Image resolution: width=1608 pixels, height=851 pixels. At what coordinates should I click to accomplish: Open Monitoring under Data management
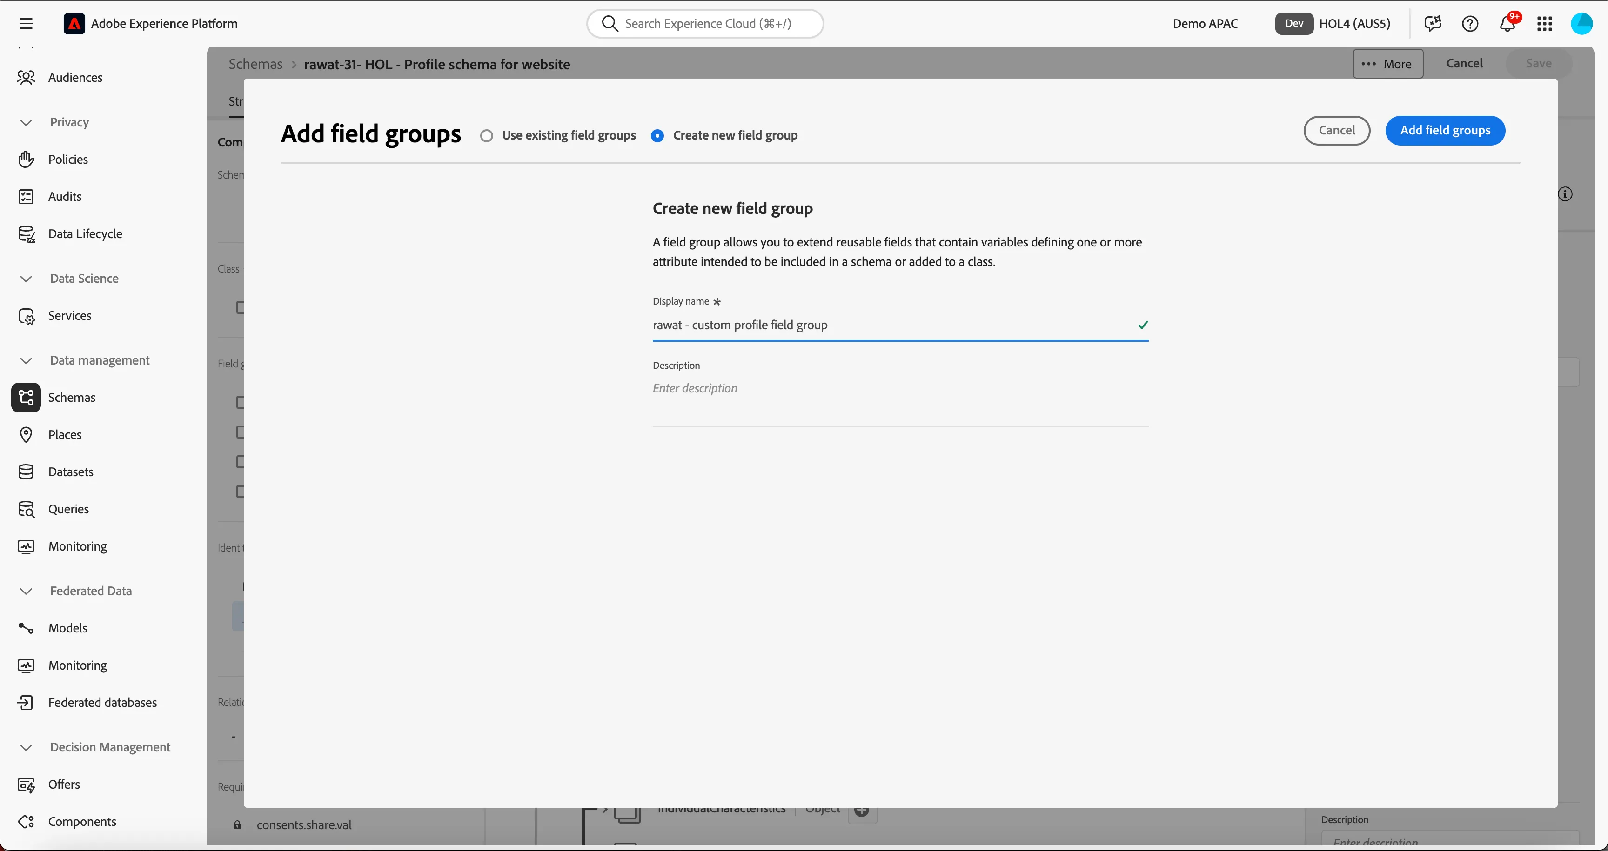[77, 546]
